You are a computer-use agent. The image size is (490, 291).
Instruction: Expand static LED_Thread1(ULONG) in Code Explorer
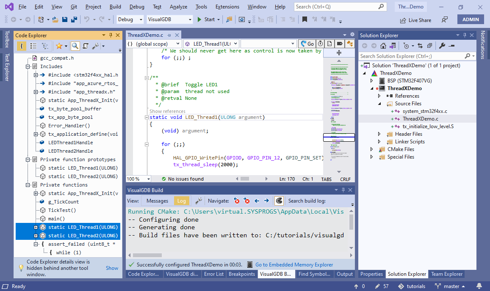tap(36, 227)
